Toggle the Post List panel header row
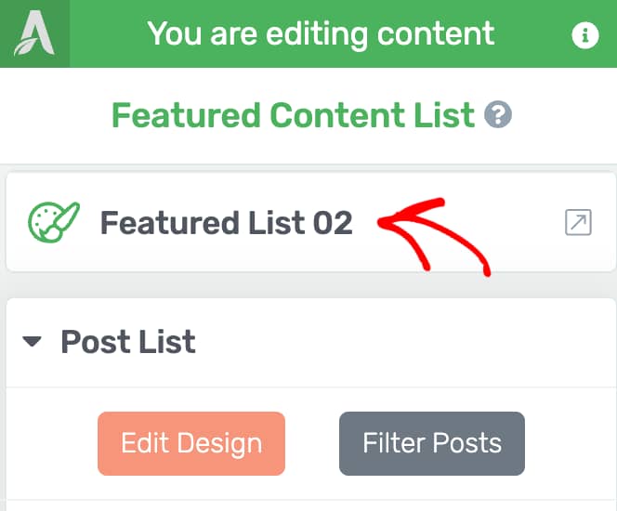 pos(311,342)
